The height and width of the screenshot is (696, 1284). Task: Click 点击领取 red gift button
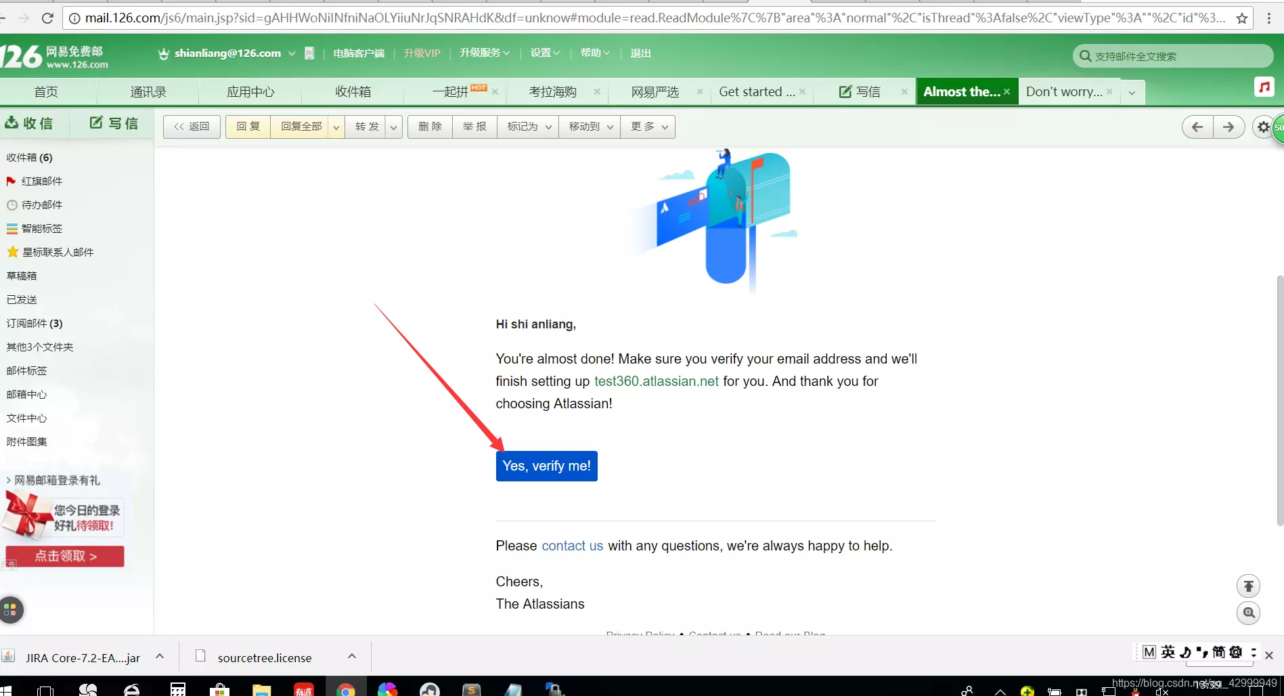point(65,556)
